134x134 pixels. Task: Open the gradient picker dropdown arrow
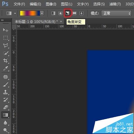coord(42,13)
